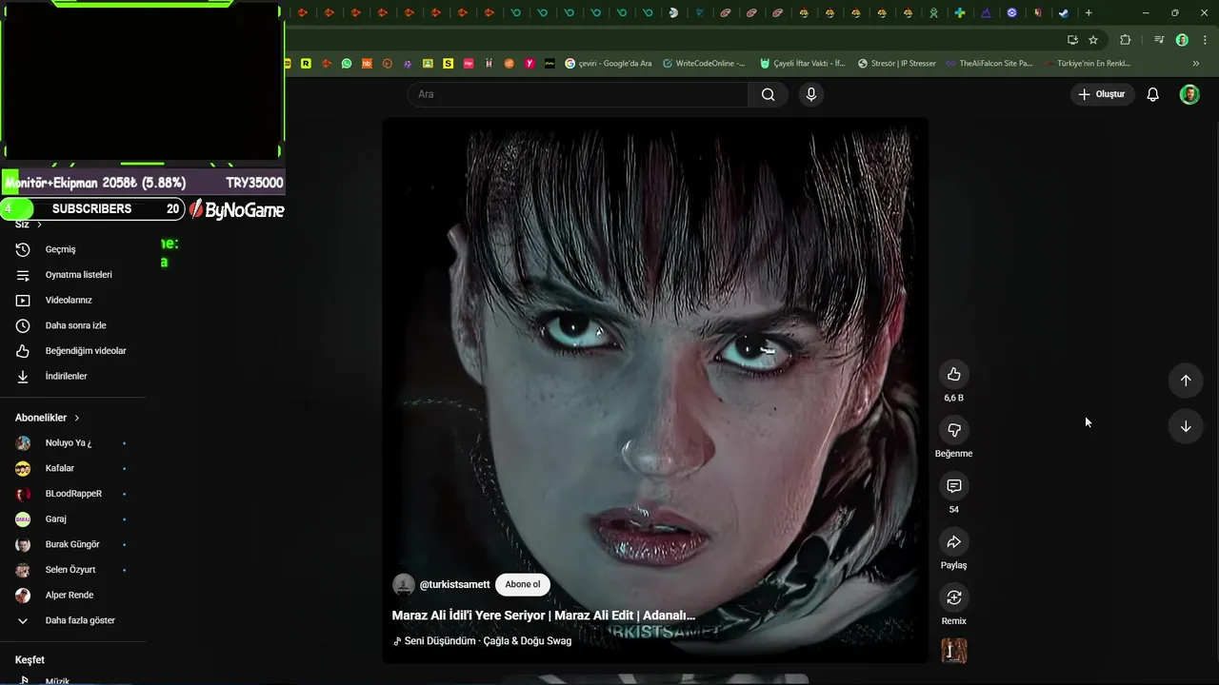Screen dimensions: 1219x685
Task: Open the Maraz Ali short title
Action: (x=544, y=616)
